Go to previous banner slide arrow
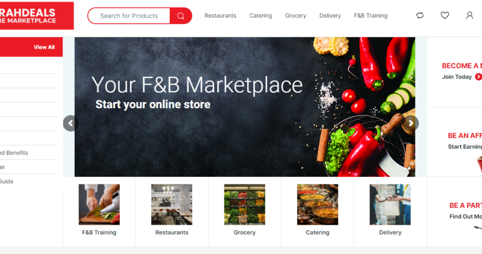Screen dimensions: 482x254 coord(71,123)
